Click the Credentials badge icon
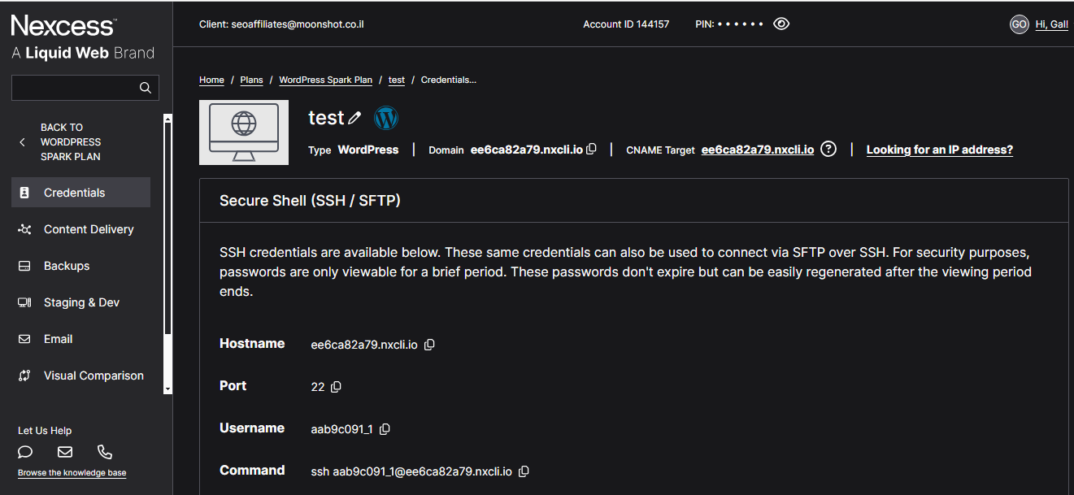 pos(24,193)
